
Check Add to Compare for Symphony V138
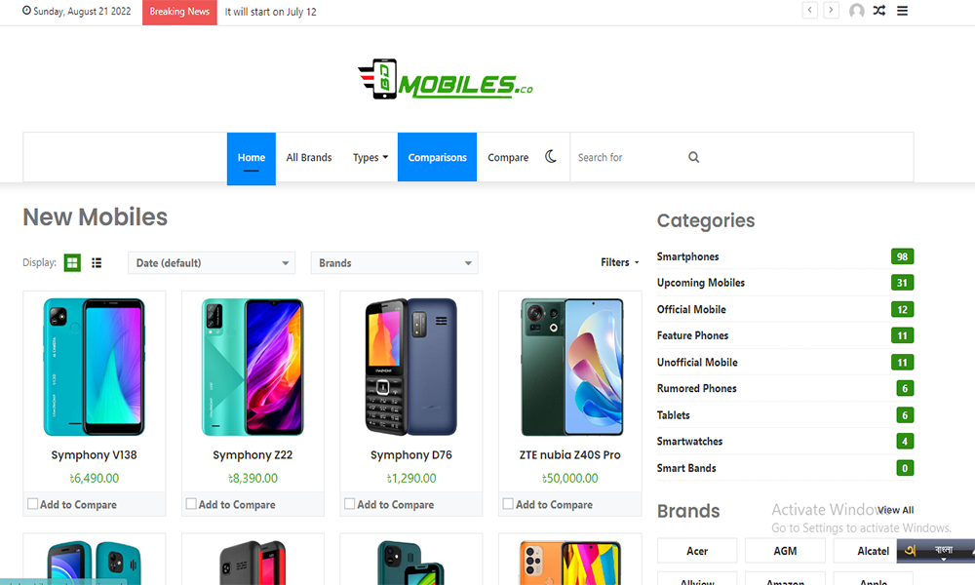33,503
